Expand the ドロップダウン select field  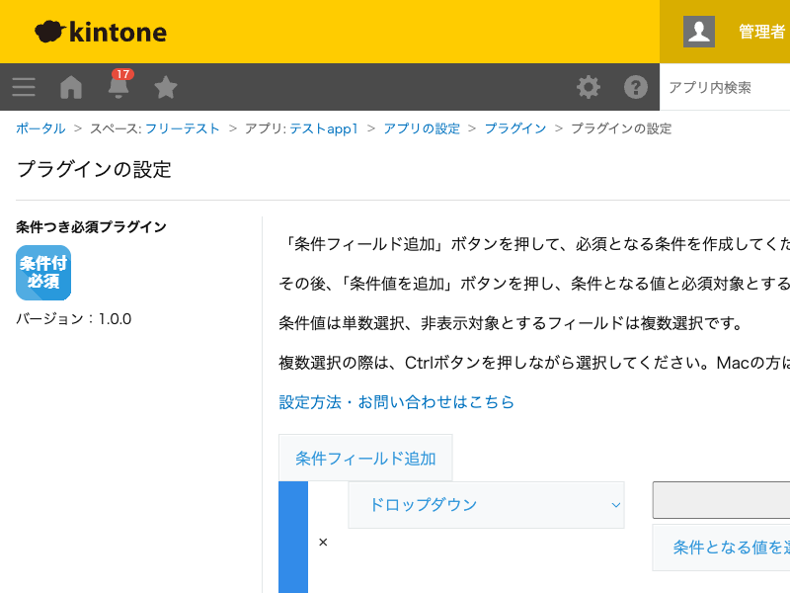click(486, 505)
